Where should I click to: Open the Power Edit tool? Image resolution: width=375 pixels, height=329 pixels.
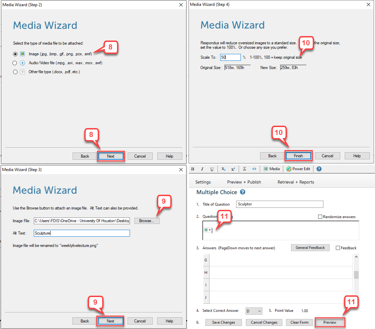click(x=298, y=169)
